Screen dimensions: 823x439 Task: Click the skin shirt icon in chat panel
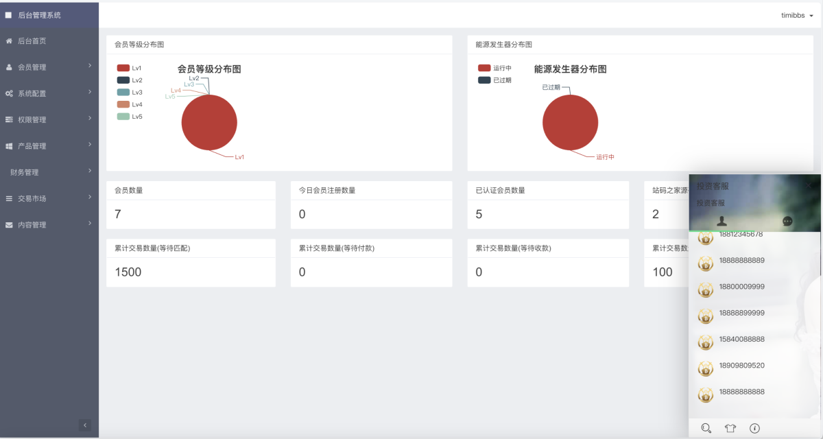click(x=730, y=428)
